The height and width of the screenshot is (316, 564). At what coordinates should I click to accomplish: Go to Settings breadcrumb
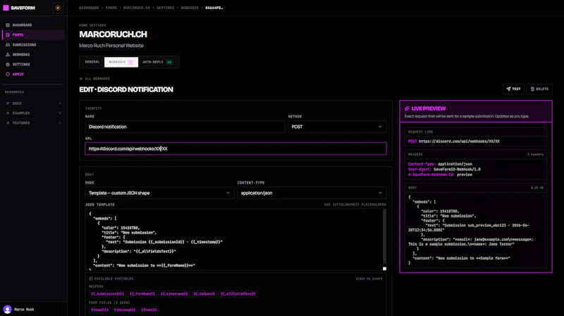pos(166,8)
